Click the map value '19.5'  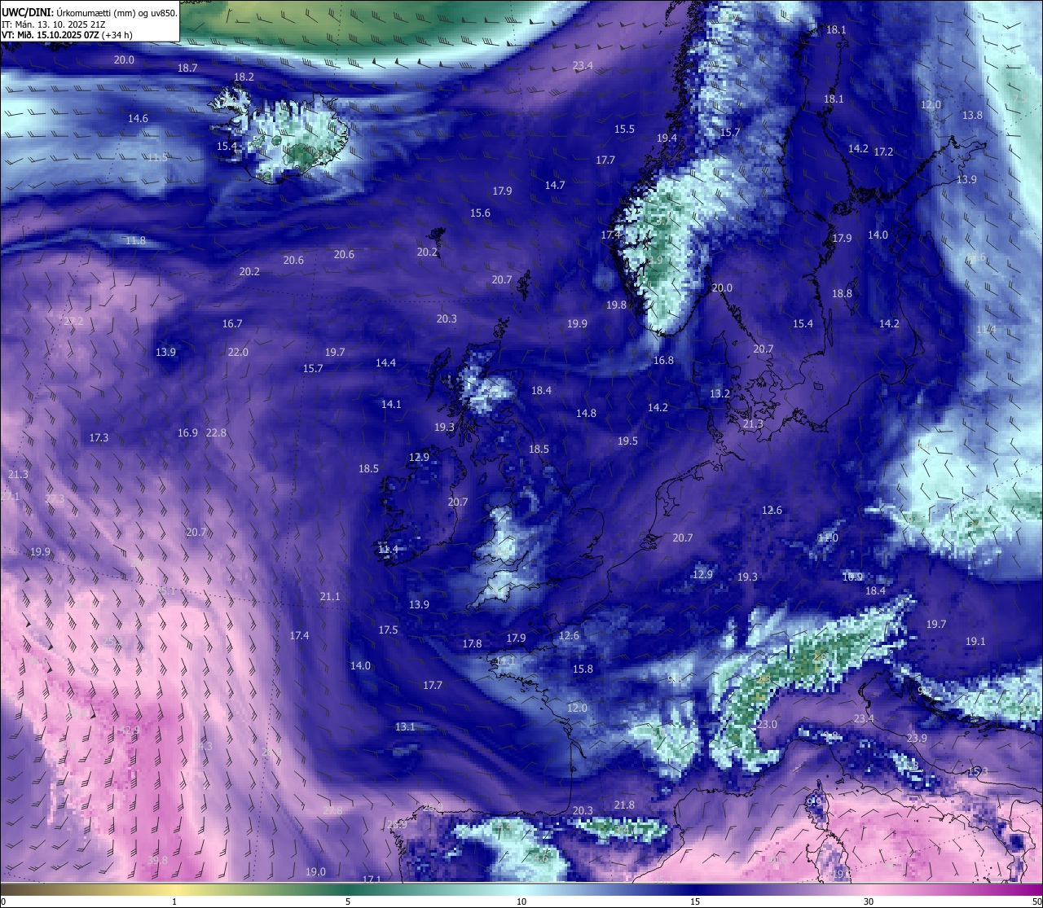pos(627,441)
